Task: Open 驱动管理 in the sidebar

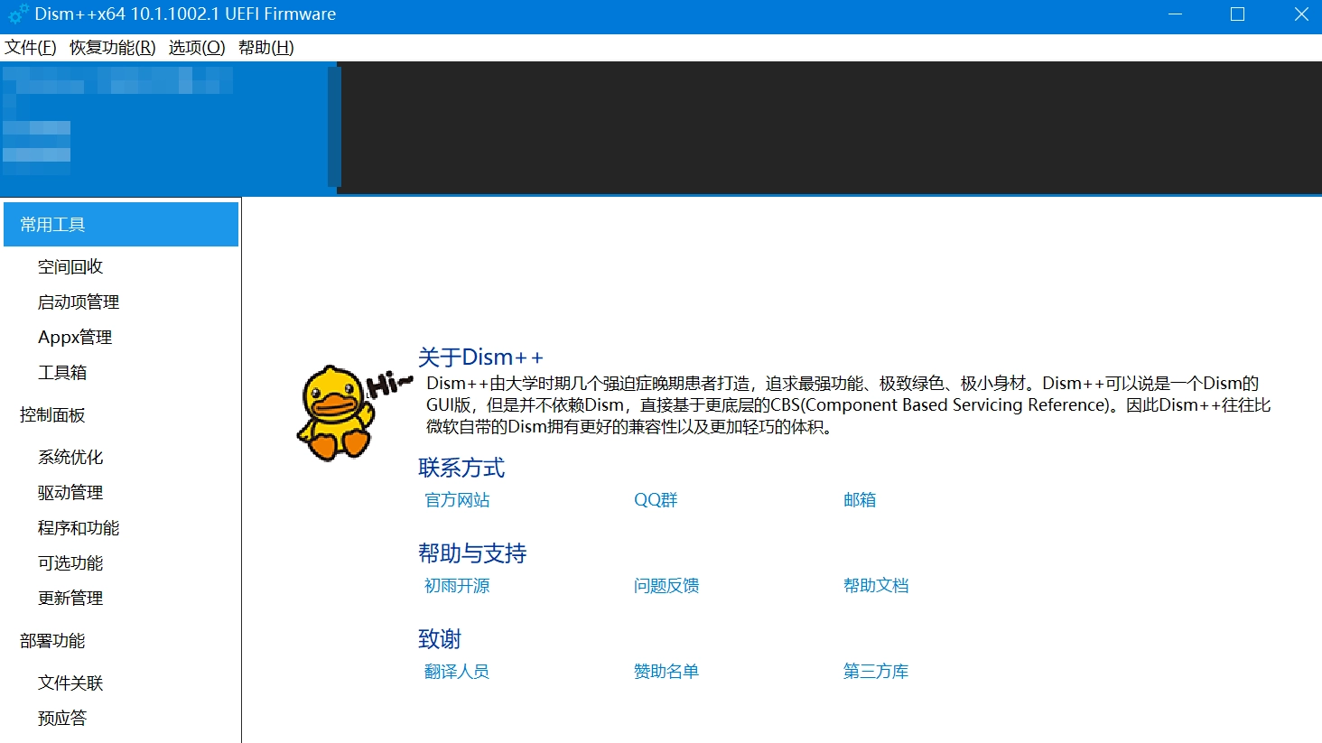Action: point(70,492)
